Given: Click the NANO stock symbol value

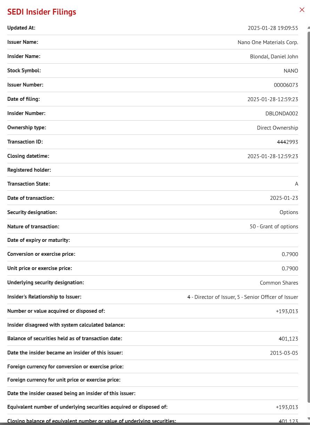Looking at the screenshot, I should (291, 71).
